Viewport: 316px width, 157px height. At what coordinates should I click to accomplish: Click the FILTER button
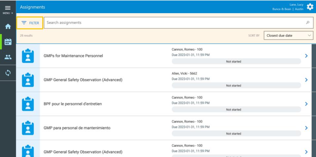click(x=30, y=23)
